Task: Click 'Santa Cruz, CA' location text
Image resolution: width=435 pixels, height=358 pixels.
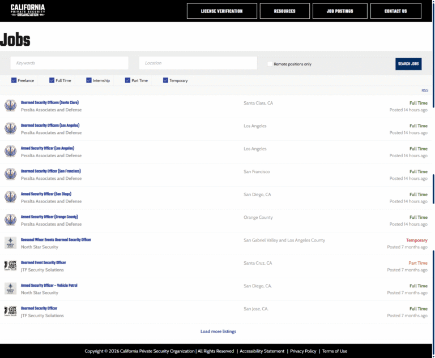Action: (x=258, y=263)
